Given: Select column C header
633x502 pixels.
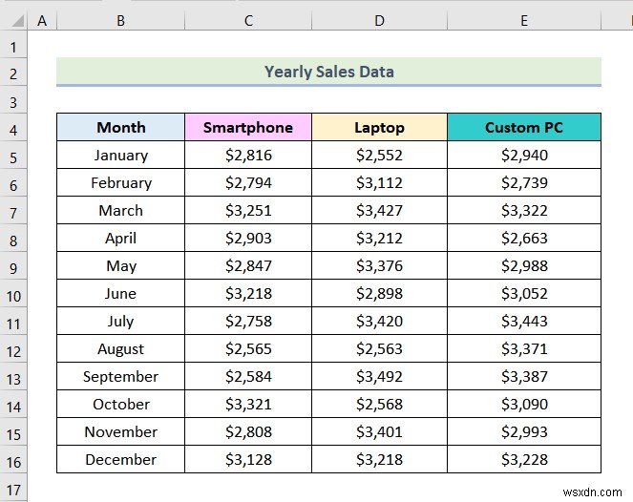Looking at the screenshot, I should 248,19.
